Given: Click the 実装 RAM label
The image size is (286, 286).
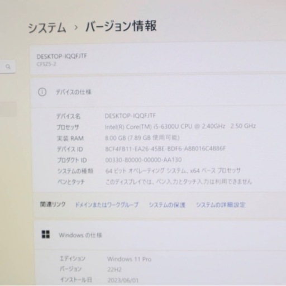Looking at the screenshot, I should (x=70, y=139).
